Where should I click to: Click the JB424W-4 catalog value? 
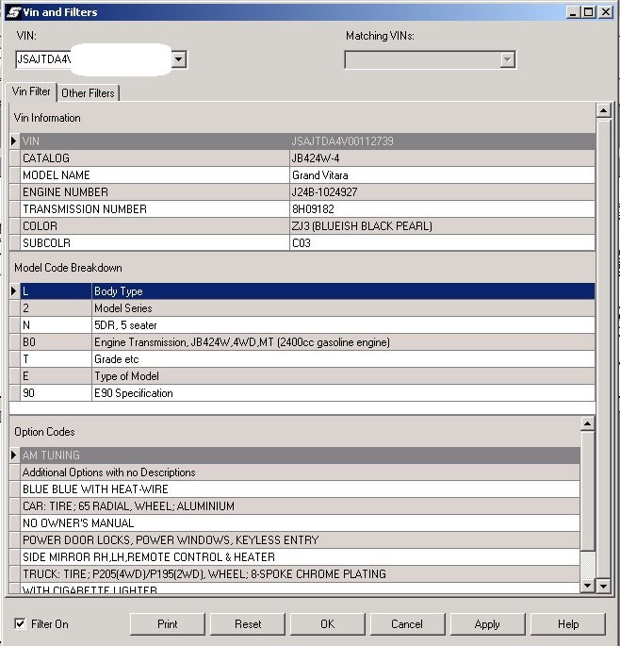click(x=442, y=158)
